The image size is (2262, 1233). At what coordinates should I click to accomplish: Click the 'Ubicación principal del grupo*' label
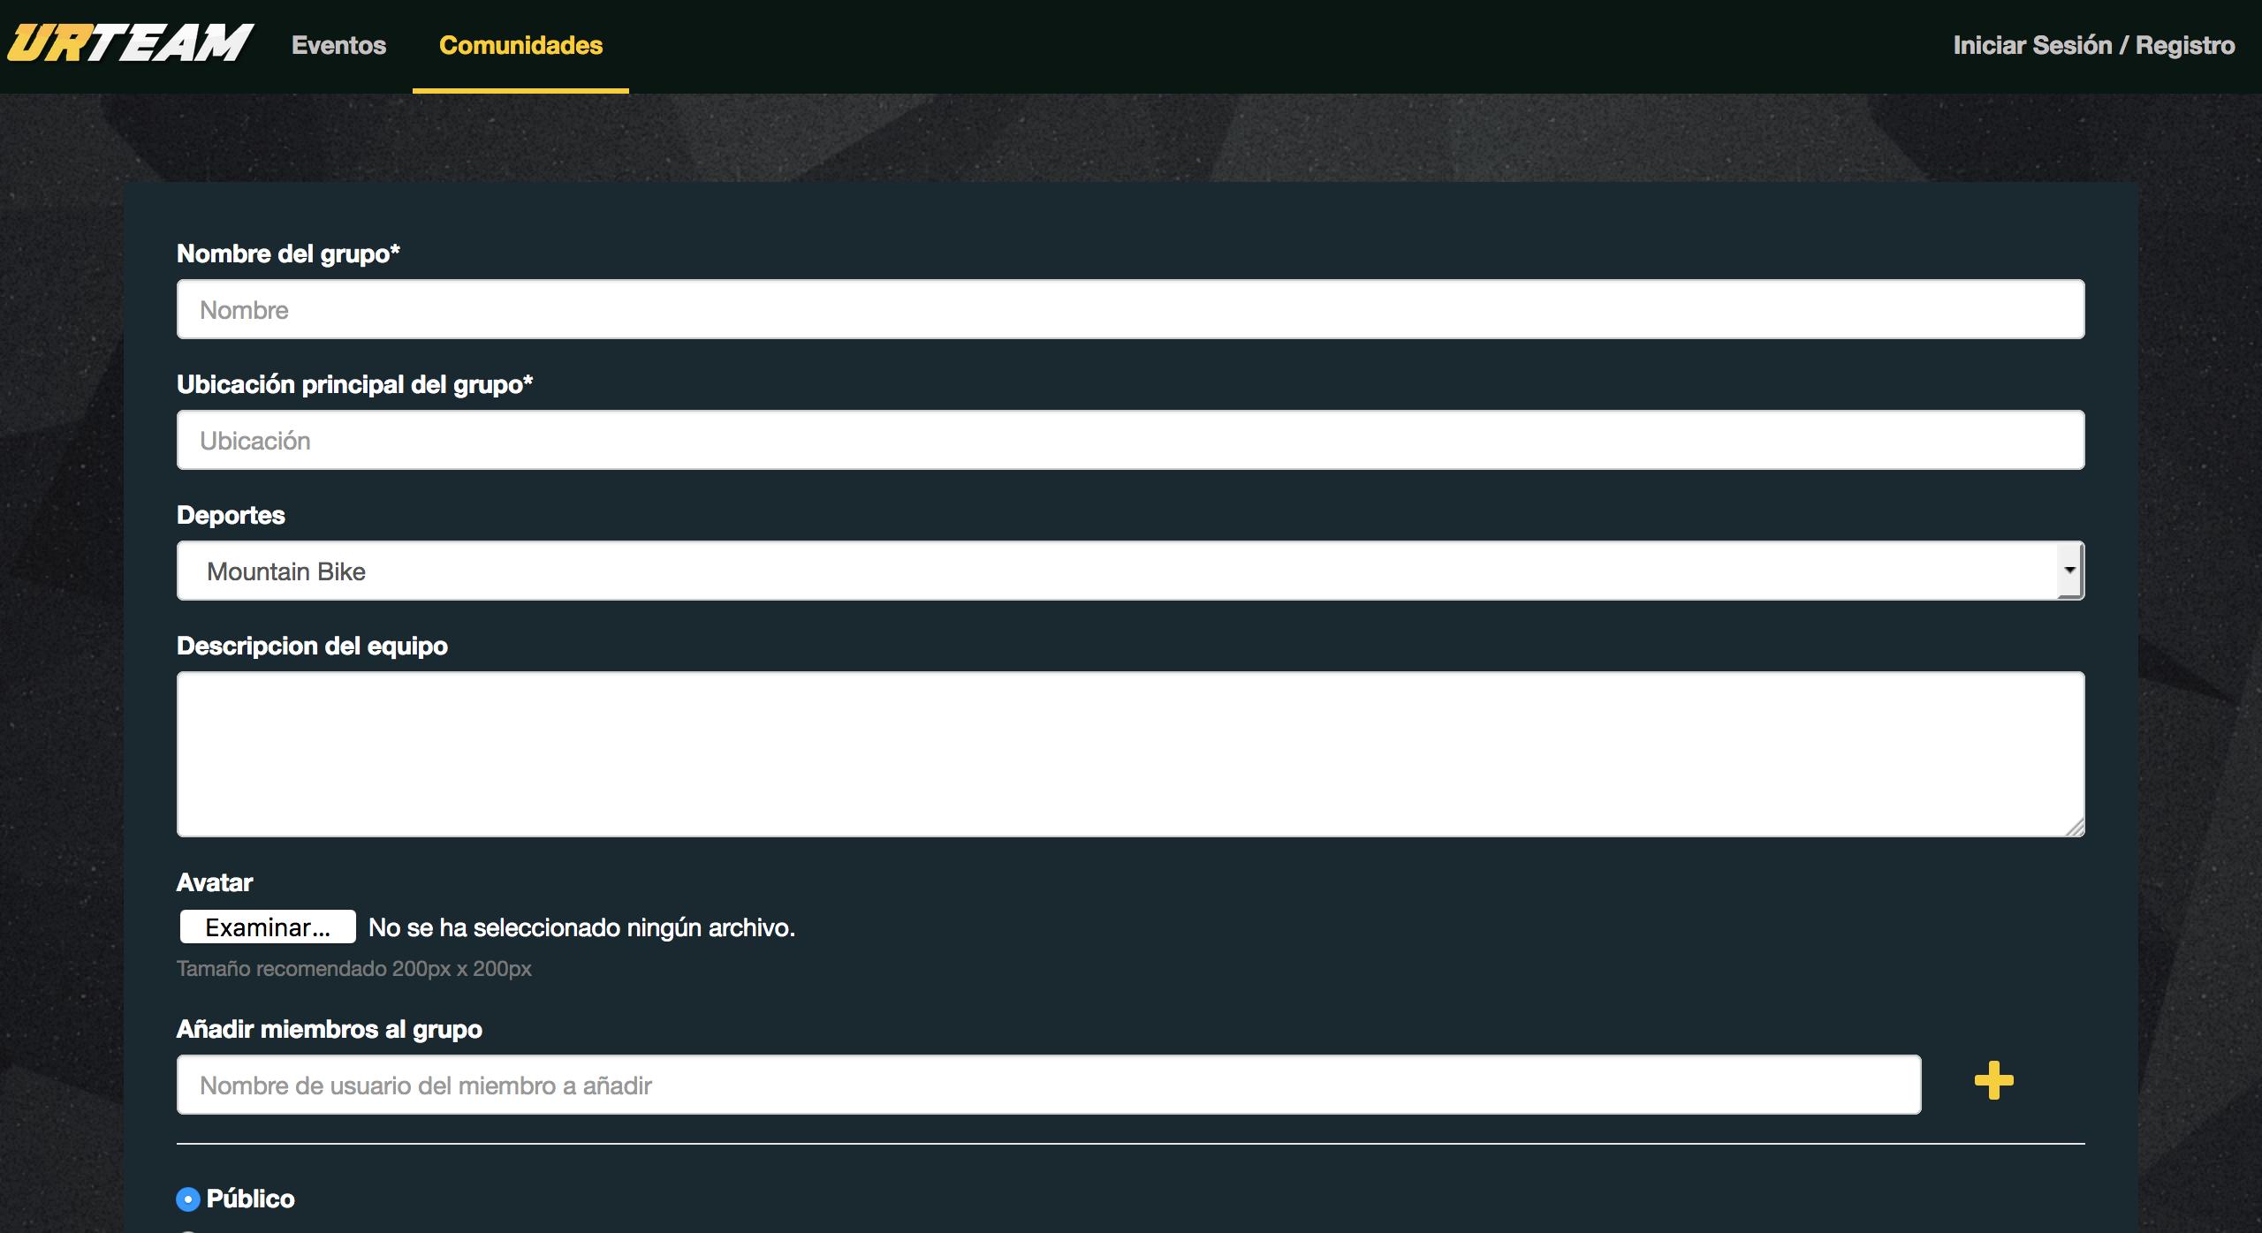[x=354, y=385]
